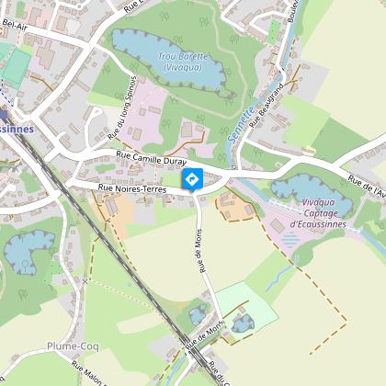
Task: Select the Rue du long Spinois label
Action: coord(122,108)
